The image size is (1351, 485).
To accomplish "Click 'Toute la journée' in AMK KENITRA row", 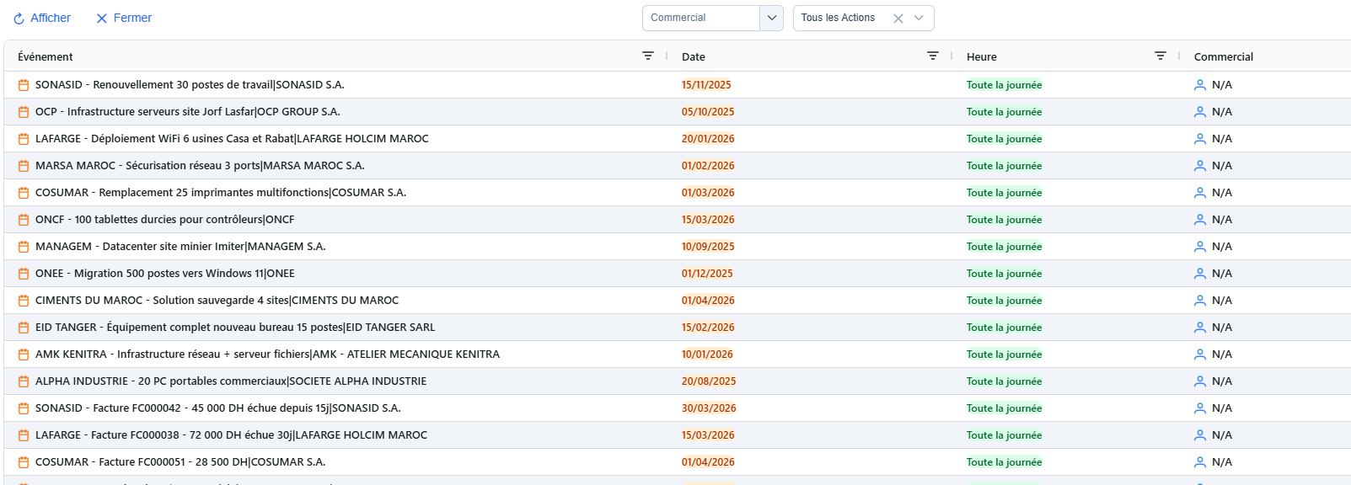I will 1005,354.
